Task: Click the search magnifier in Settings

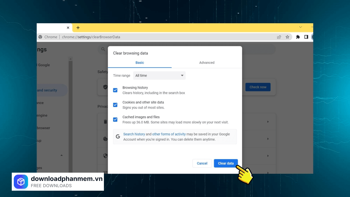Action: tap(103, 49)
